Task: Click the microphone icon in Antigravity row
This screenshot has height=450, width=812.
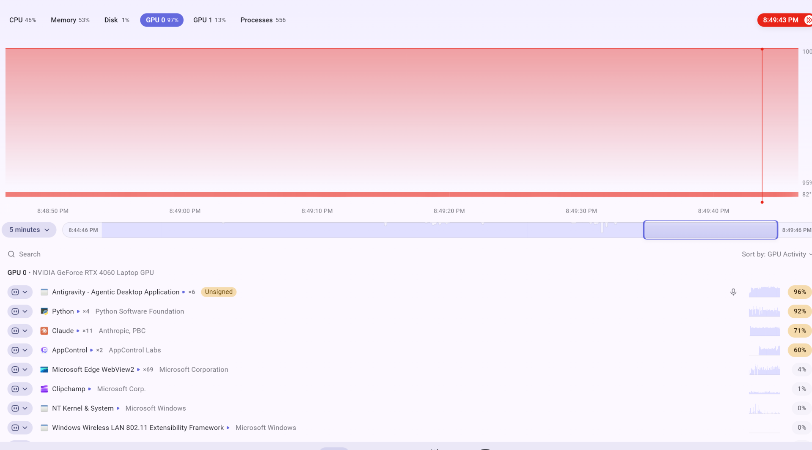Action: click(733, 292)
